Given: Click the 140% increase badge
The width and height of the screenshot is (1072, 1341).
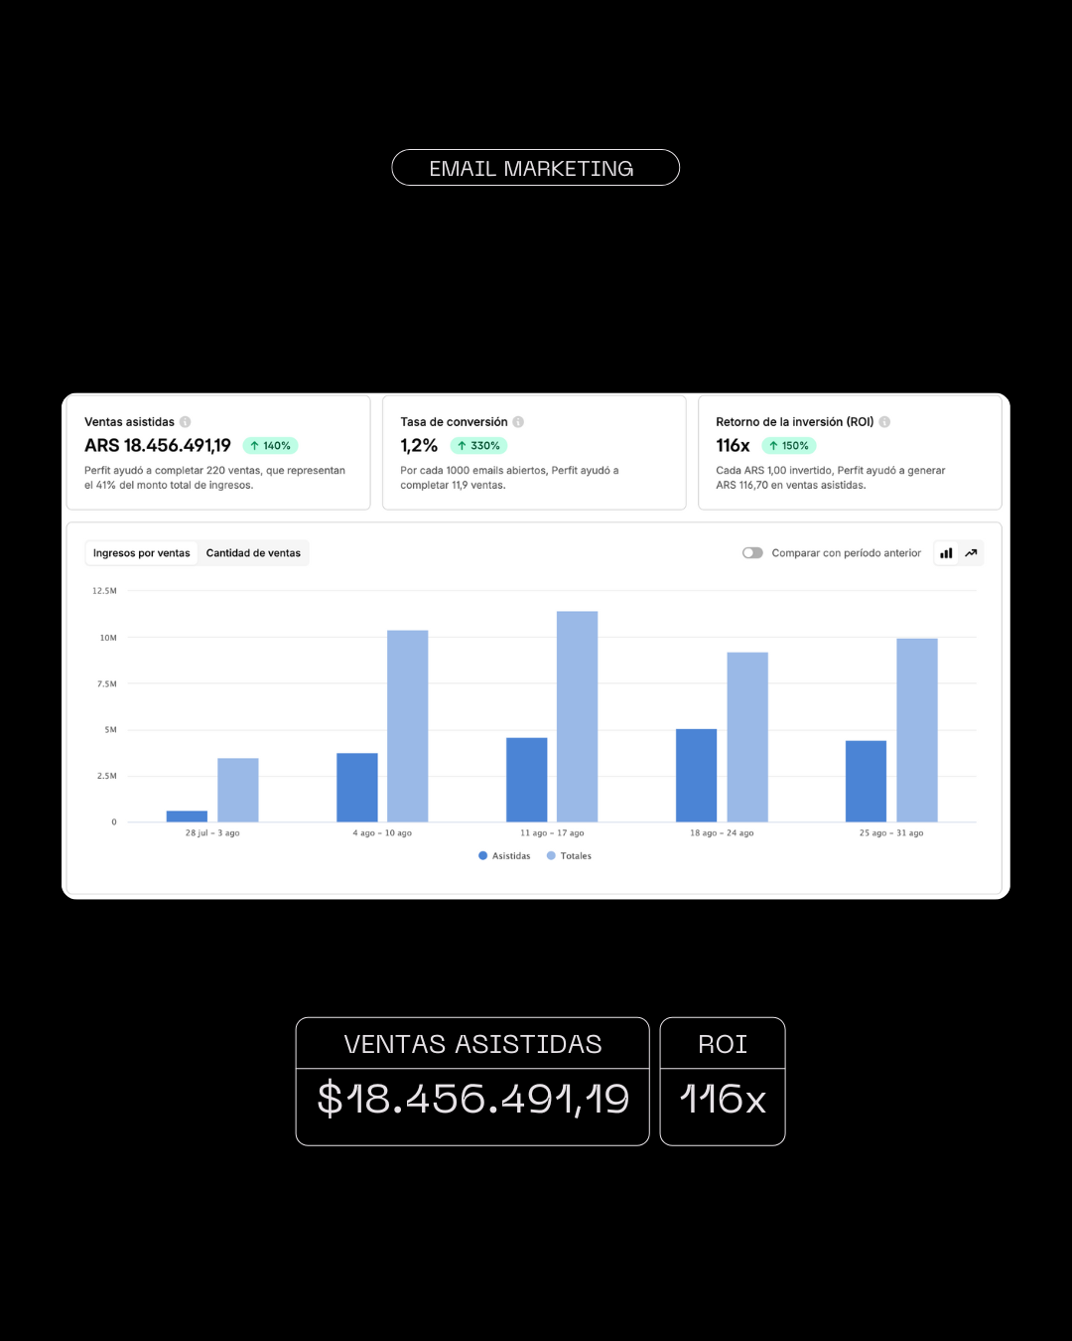Looking at the screenshot, I should (270, 446).
